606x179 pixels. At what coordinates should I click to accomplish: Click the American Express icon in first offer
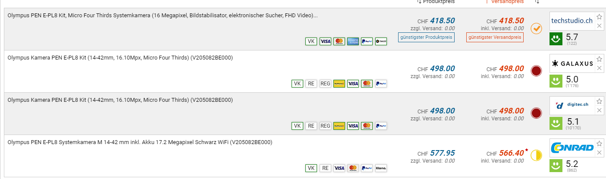(353, 41)
